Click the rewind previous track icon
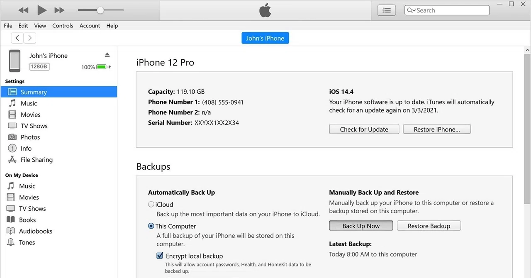 tap(23, 10)
